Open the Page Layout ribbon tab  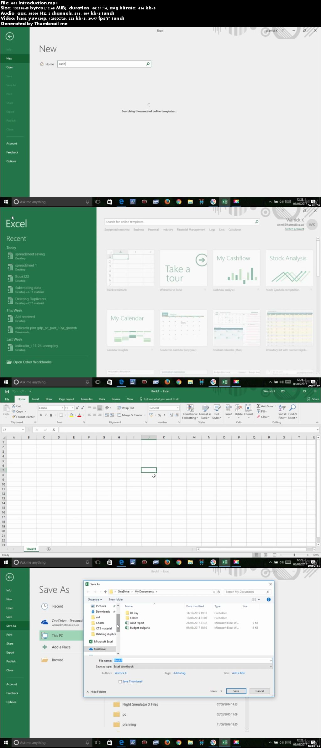(x=66, y=399)
